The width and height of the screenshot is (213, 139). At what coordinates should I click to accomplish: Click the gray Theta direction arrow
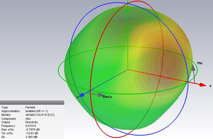click(x=96, y=94)
